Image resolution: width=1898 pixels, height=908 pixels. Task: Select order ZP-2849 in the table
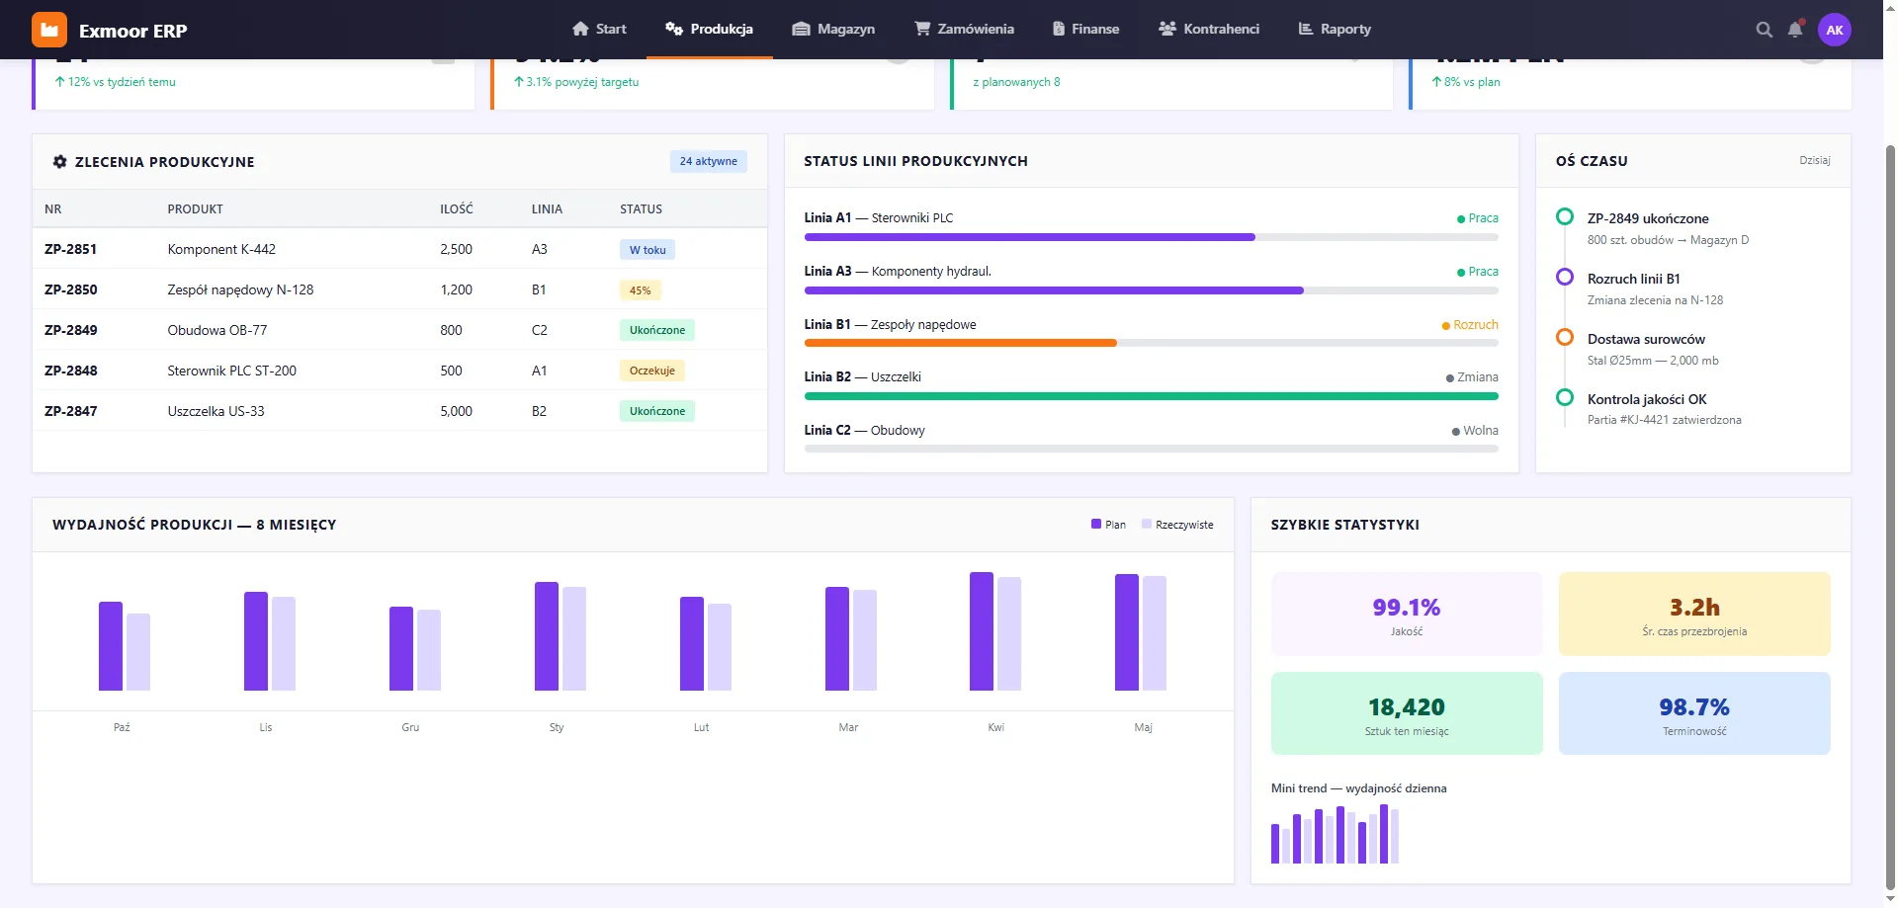[x=70, y=331]
